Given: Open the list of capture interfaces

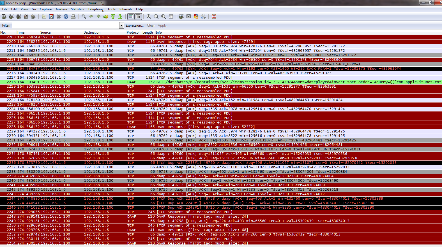Looking at the screenshot, I should (x=4, y=17).
